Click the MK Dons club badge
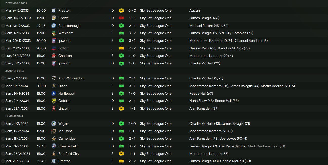Viewport: 328px width, 165px height. click(x=54, y=131)
